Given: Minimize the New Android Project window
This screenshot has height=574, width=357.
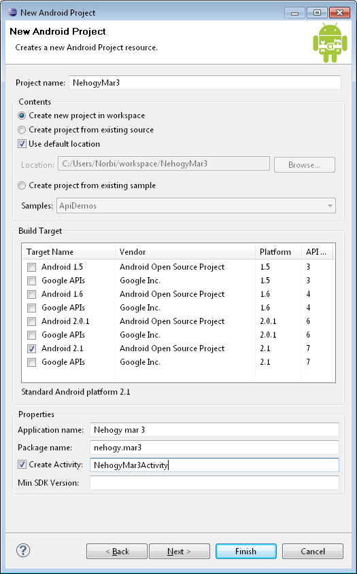Looking at the screenshot, I should (294, 13).
